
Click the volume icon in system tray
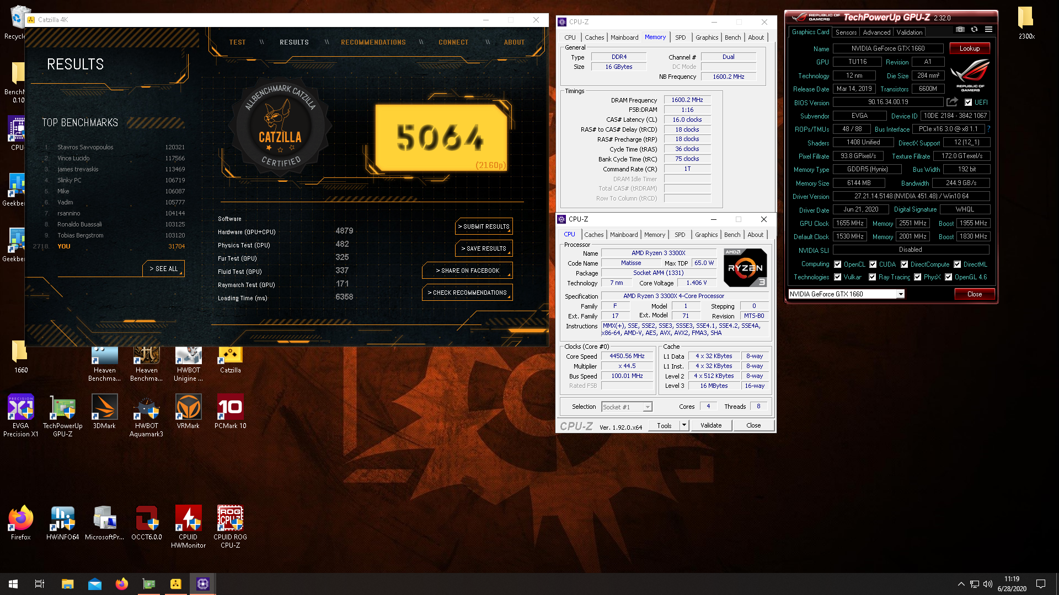[988, 584]
